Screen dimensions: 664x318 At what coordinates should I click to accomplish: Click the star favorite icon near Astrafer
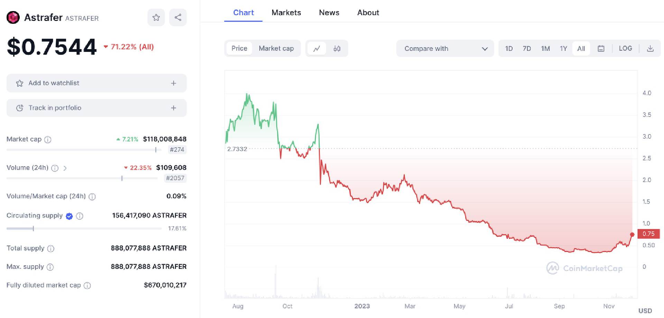tap(156, 18)
